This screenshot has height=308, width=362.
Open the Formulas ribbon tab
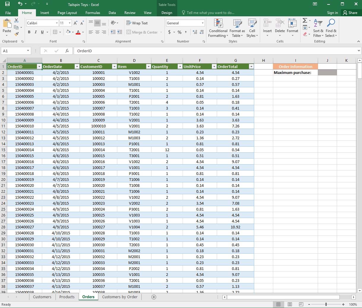(93, 13)
